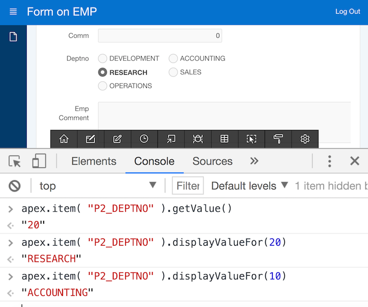The image size is (368, 307).
Task: Select the OPERATIONS radio option
Action: 103,86
